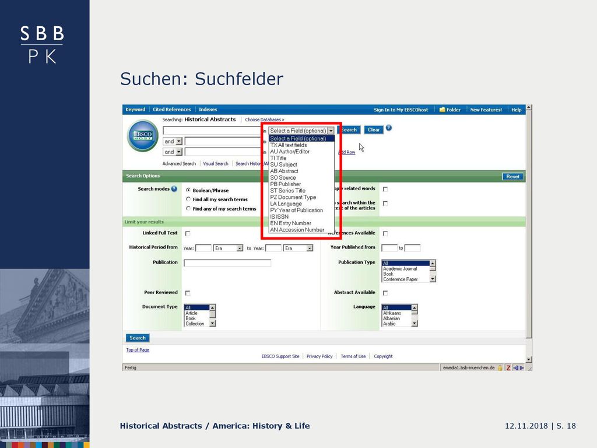
Task: Click the Publication Type list scroll down arrow
Action: 433,279
